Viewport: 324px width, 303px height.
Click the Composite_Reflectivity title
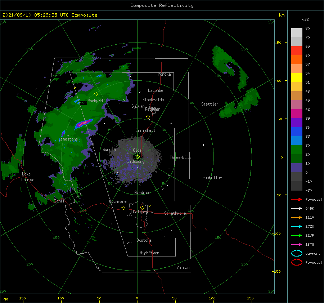click(162, 5)
